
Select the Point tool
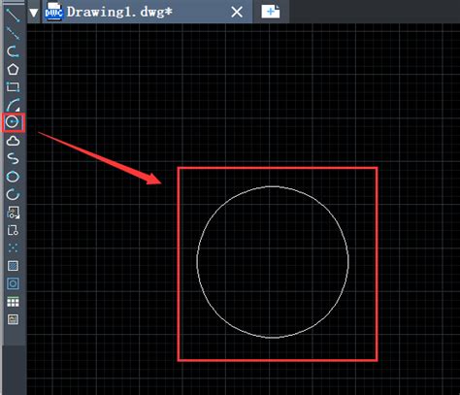[13, 248]
